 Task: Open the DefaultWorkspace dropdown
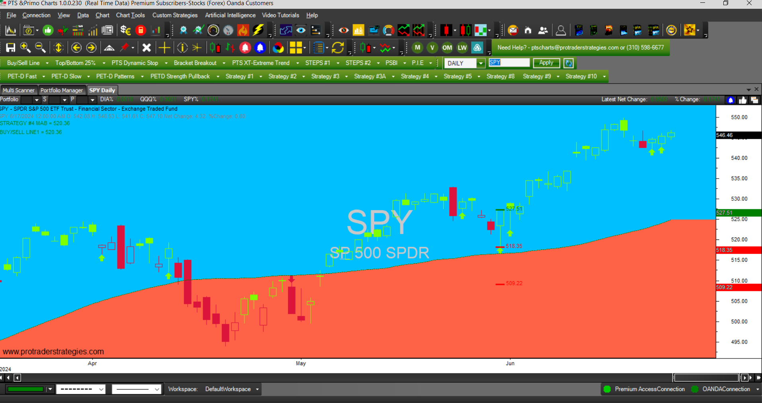coord(257,389)
